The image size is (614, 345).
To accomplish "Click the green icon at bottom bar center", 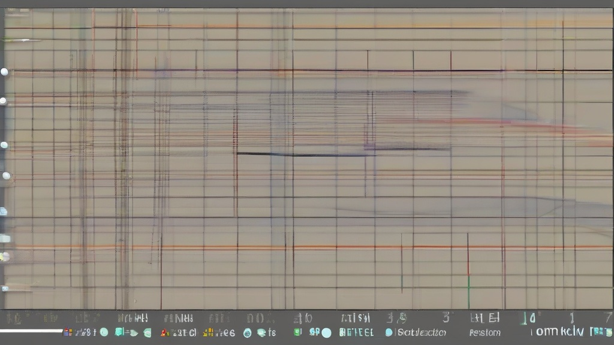I will click(x=297, y=332).
